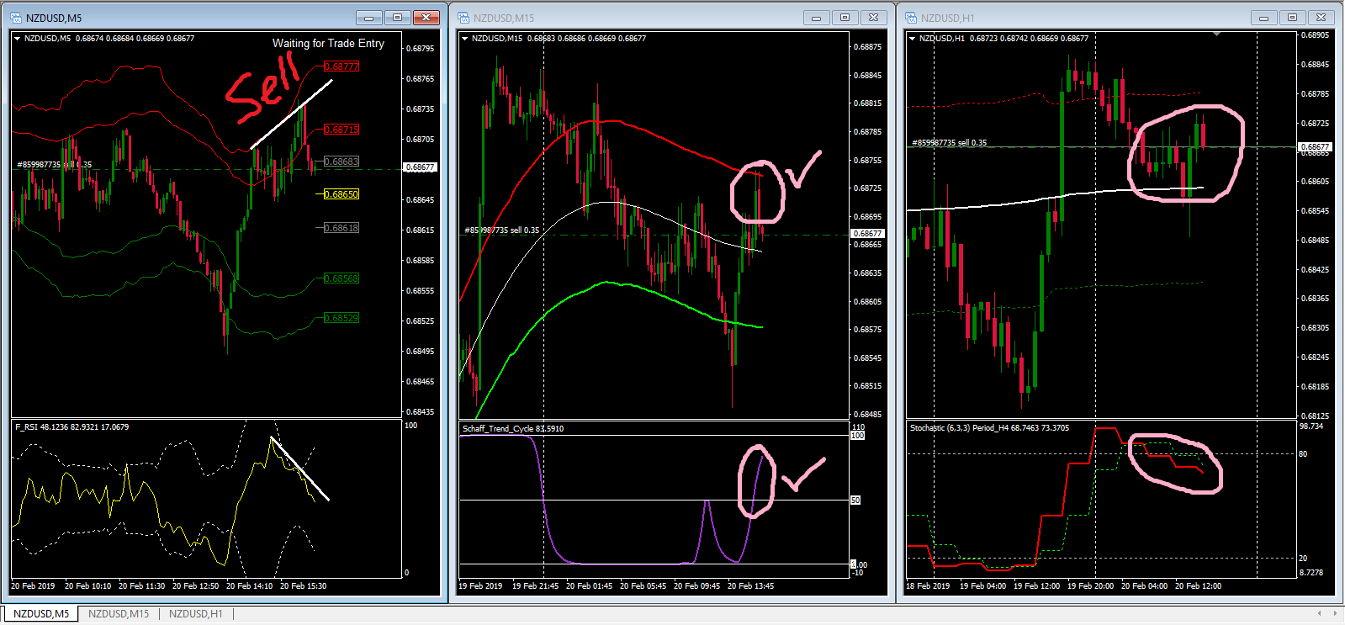Click the 0.68875 value on M15 price axis

point(867,47)
